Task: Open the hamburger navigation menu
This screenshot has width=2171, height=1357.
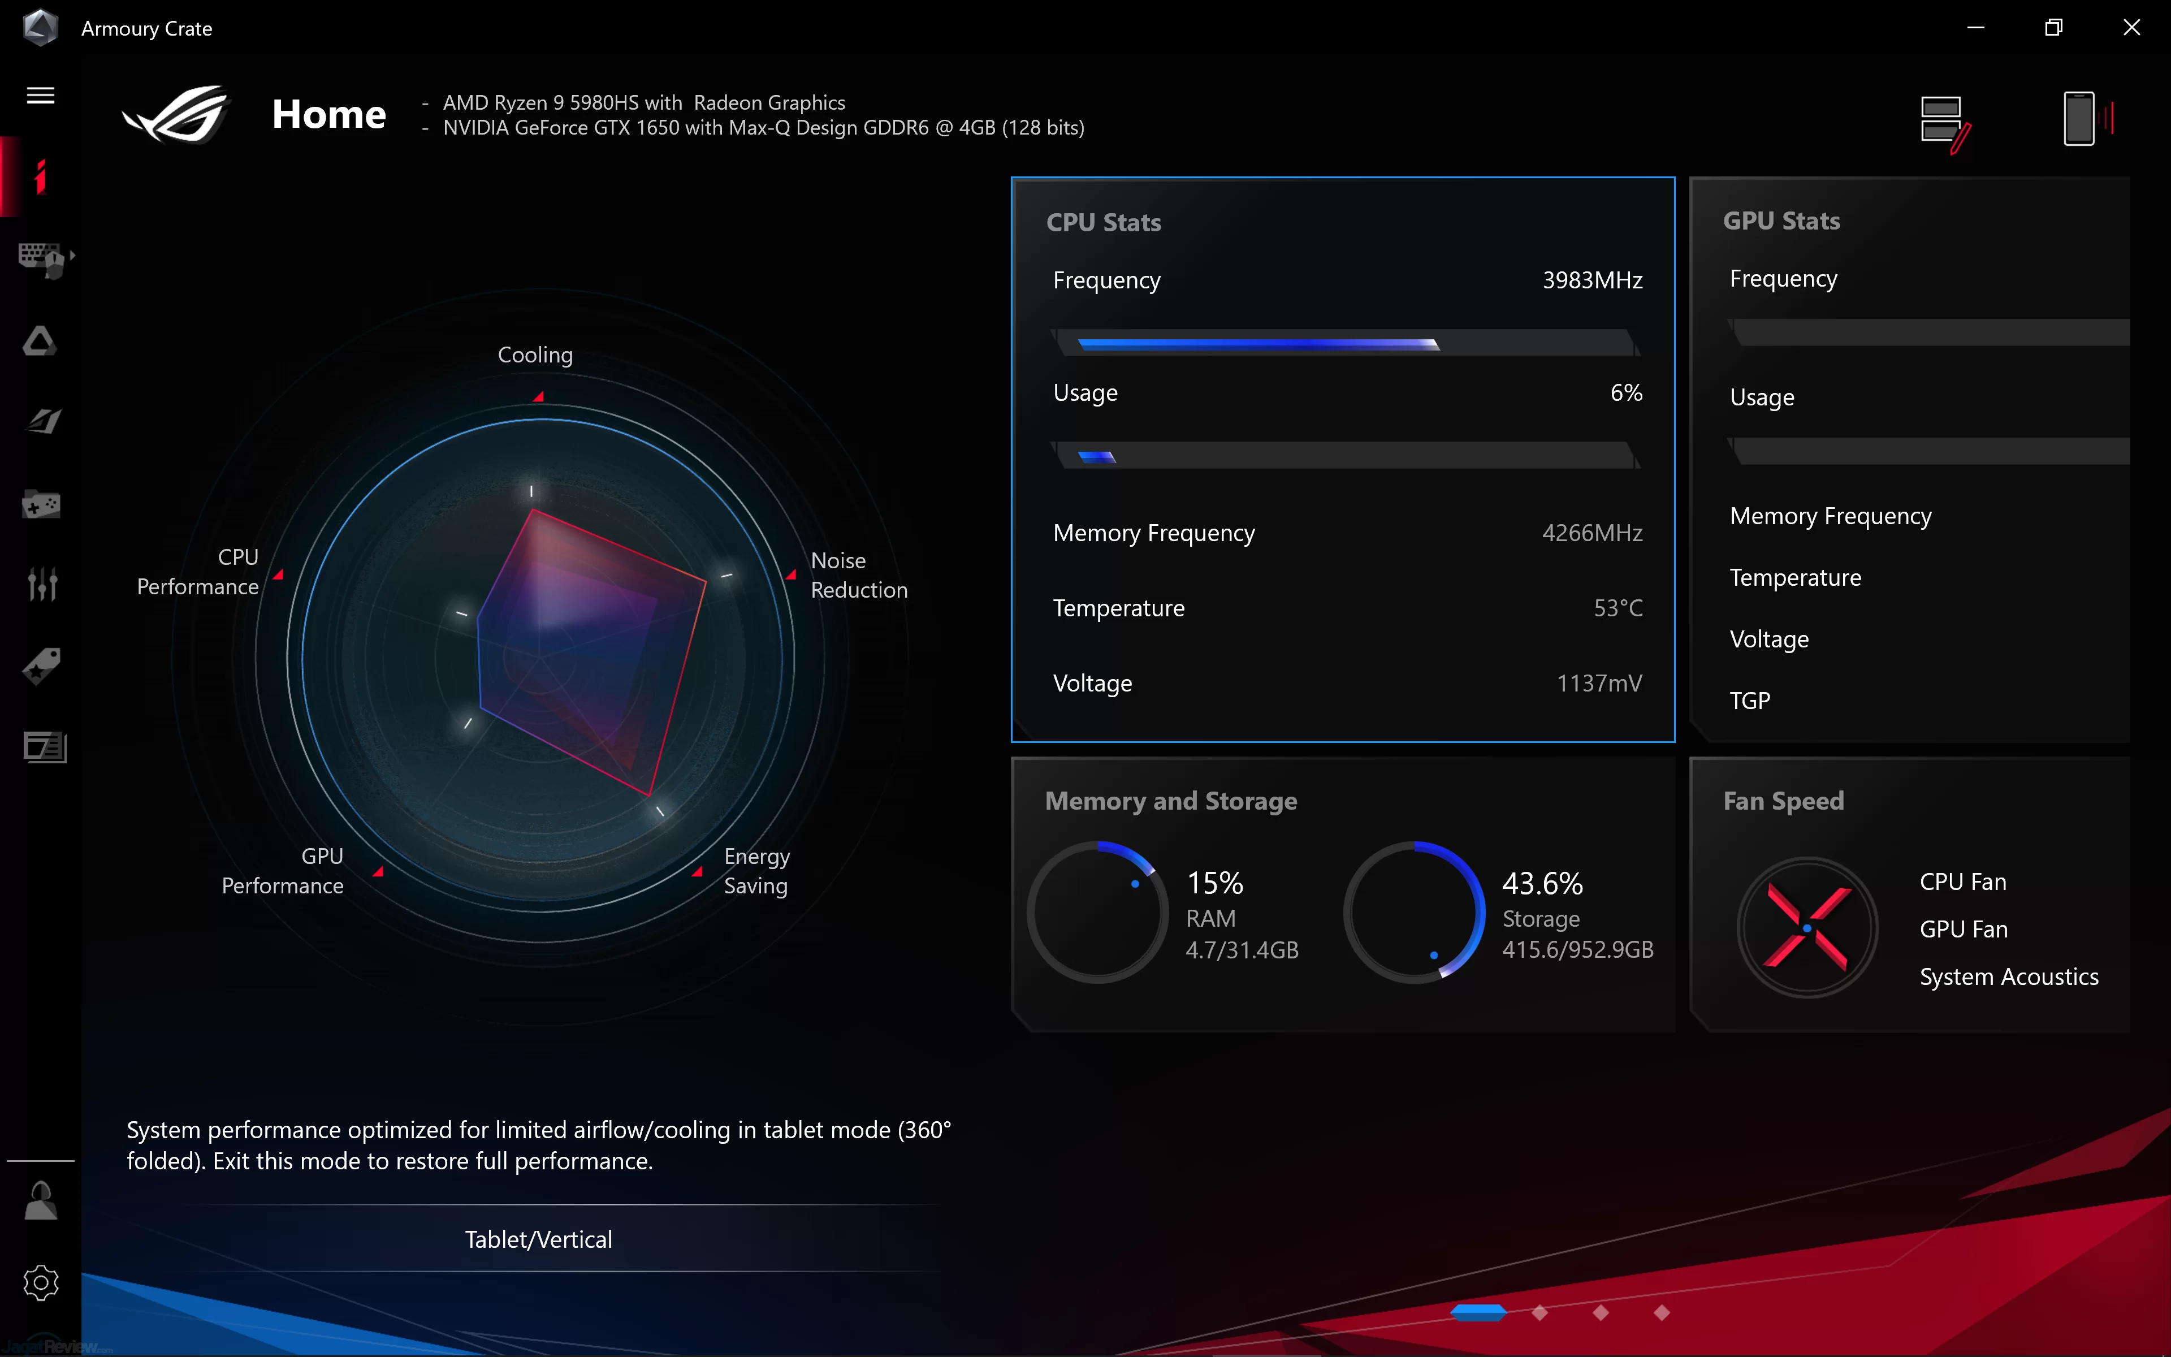Action: click(x=40, y=95)
